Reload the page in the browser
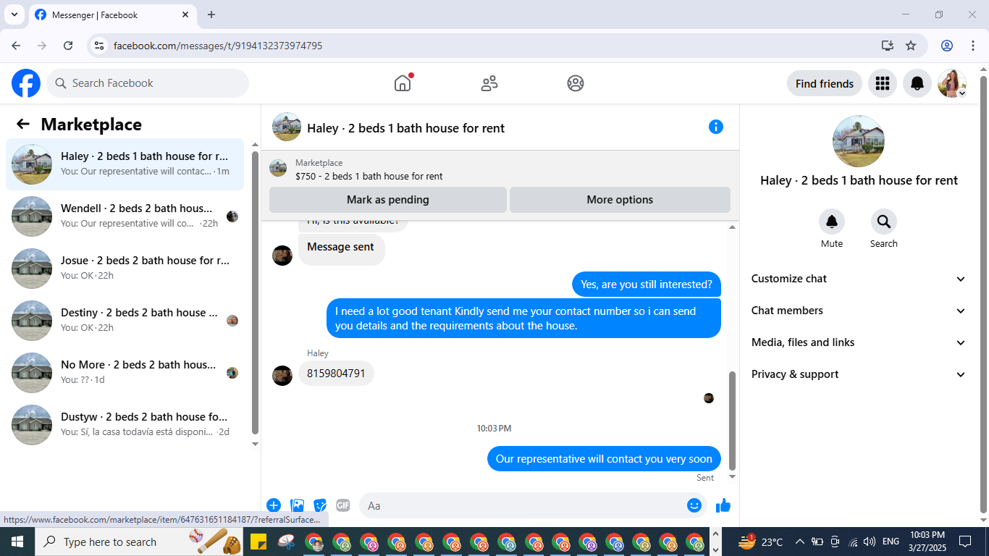 68,46
